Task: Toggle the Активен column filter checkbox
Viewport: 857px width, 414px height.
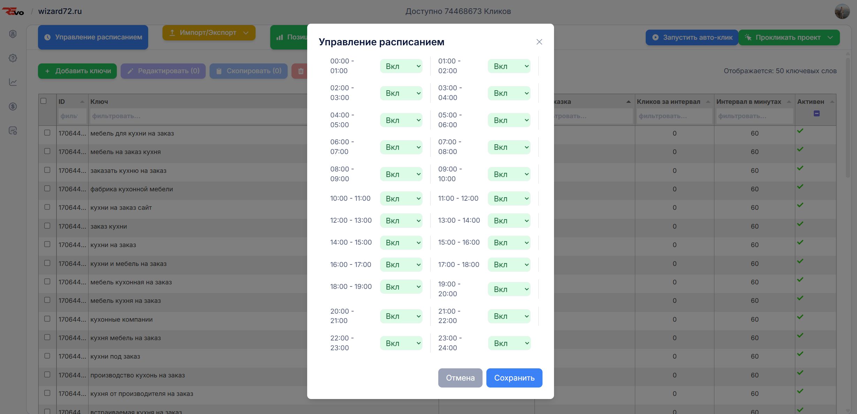Action: click(x=817, y=113)
